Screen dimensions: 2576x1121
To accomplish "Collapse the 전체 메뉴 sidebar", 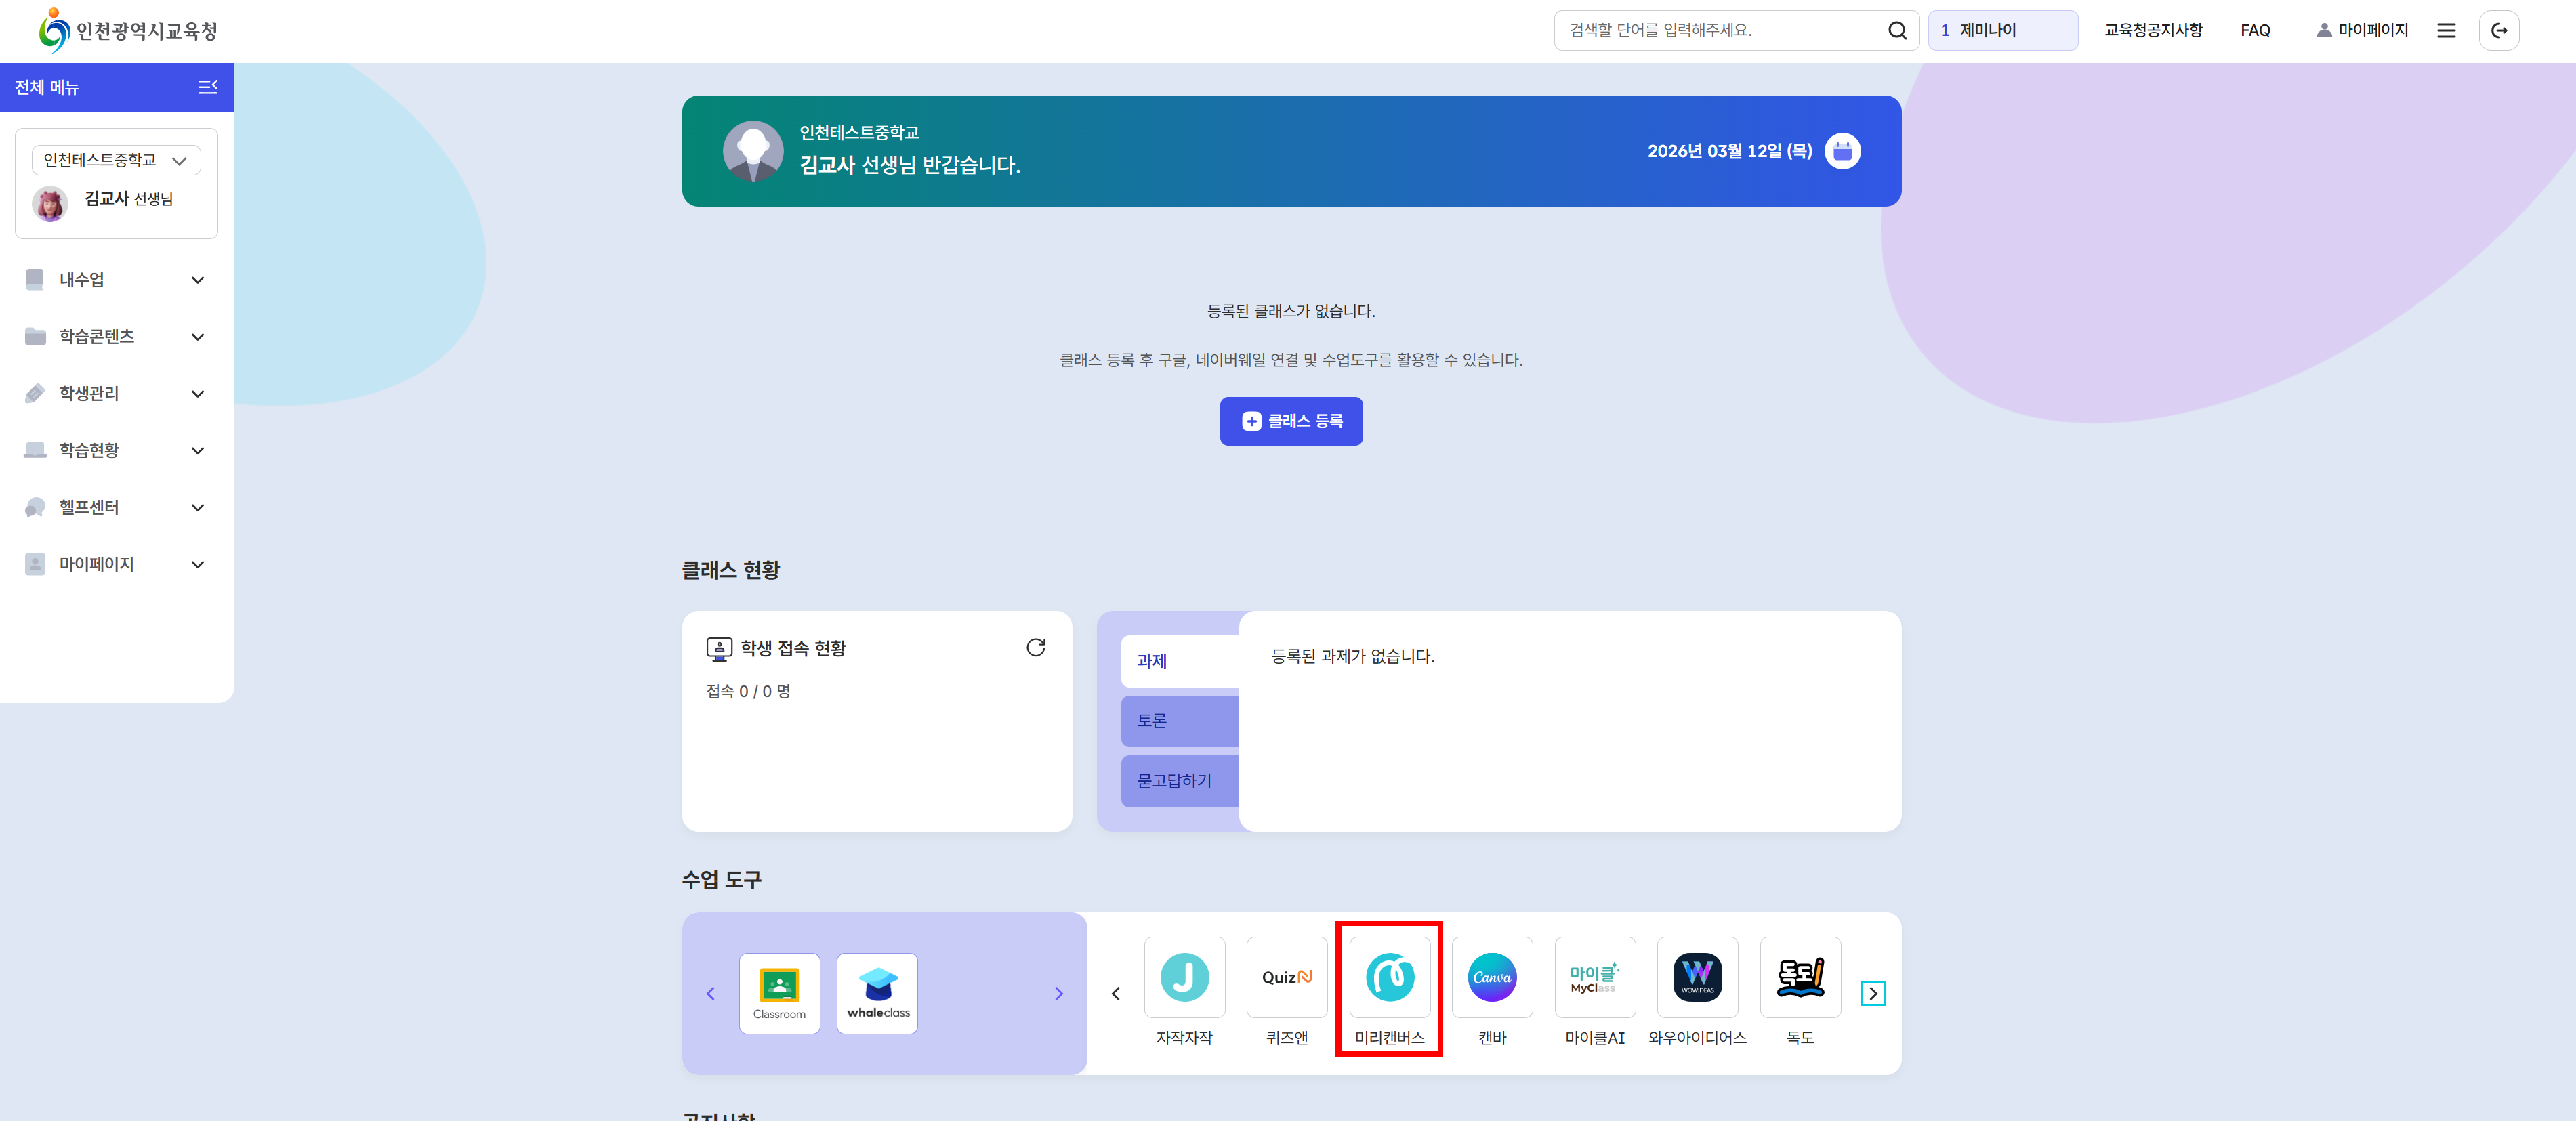I will point(208,87).
